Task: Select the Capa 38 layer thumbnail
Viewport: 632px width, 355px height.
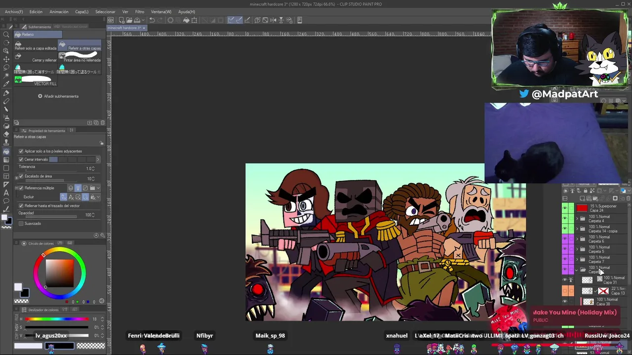Action: pos(589,302)
